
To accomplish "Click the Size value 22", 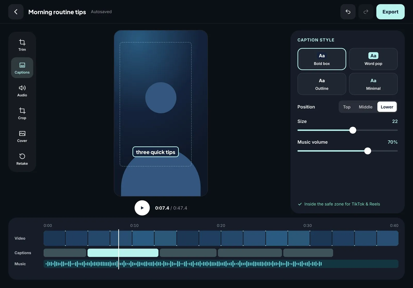I will [x=395, y=121].
